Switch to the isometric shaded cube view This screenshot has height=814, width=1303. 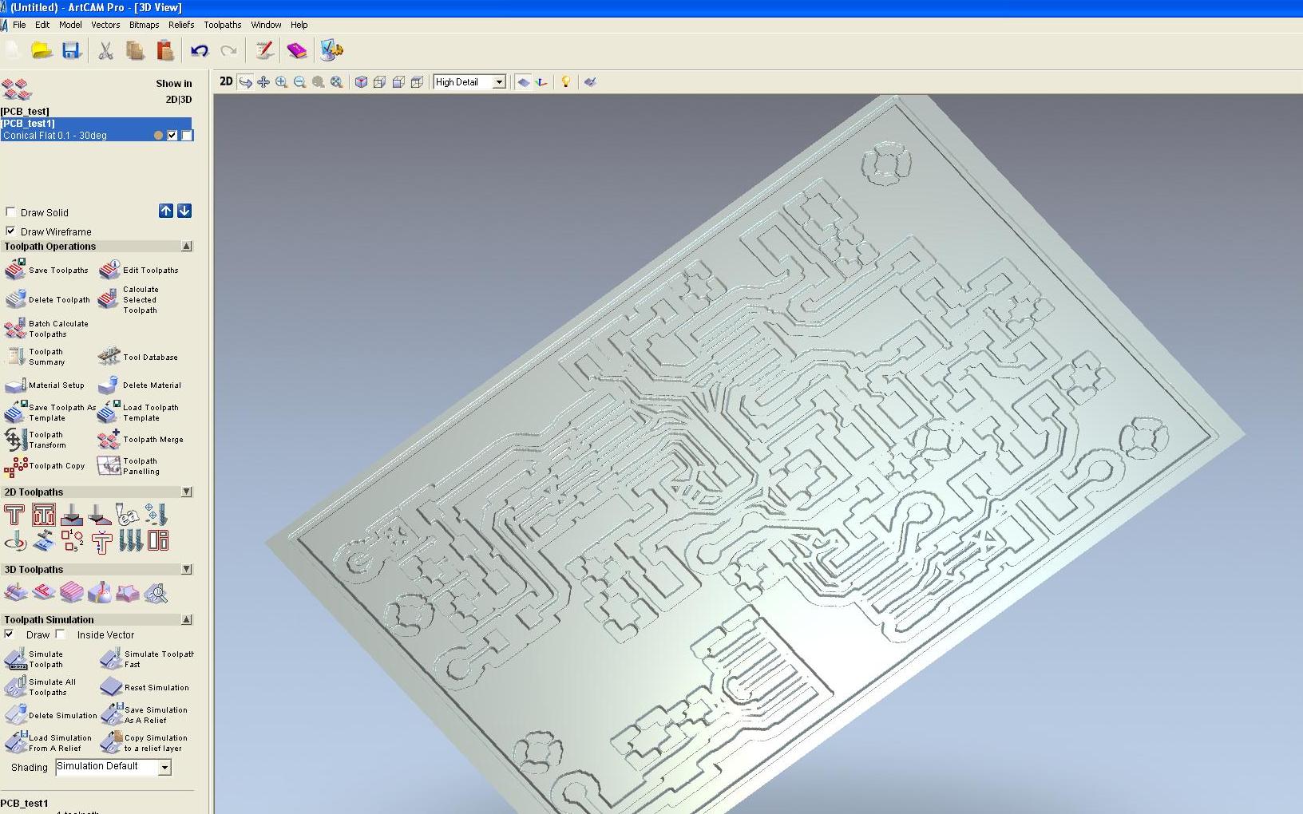coord(362,82)
